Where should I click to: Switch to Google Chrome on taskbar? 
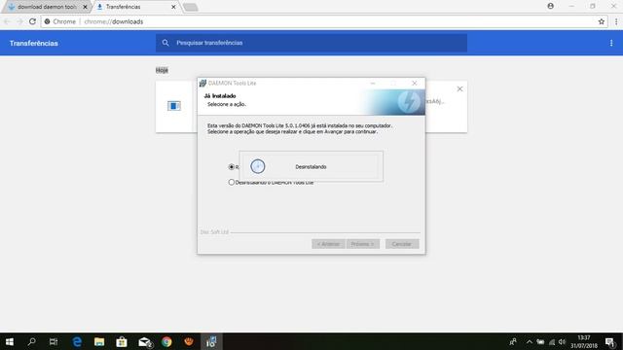click(166, 341)
